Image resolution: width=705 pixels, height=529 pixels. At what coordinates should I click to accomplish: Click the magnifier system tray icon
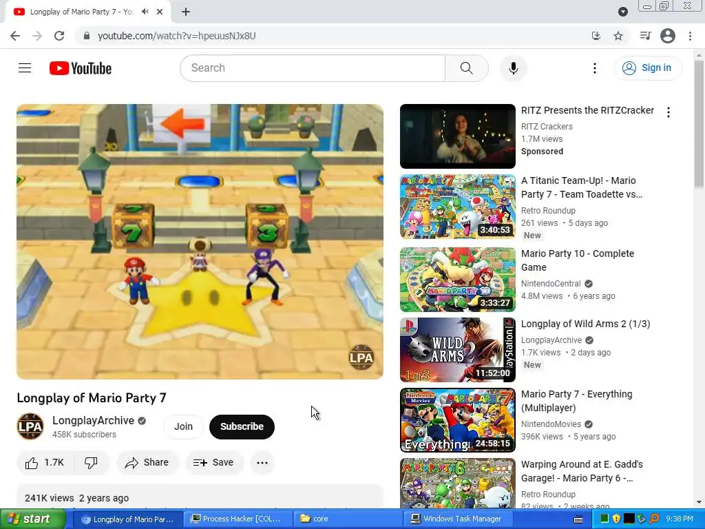coord(655,519)
